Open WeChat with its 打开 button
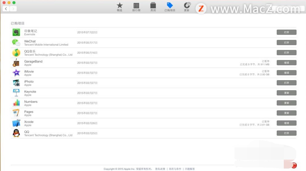The width and height of the screenshot is (306, 171). point(287,42)
